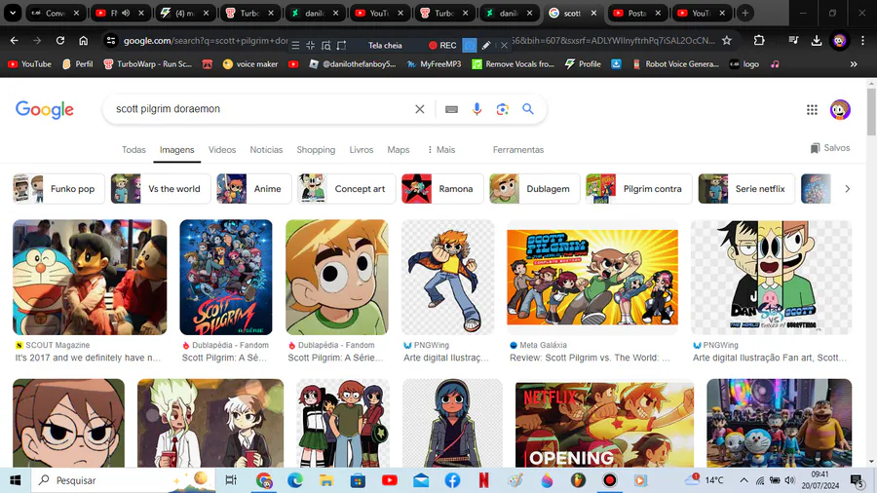Screen dimensions: 877x493
Task: Select the Serie netflix filter chip
Action: pos(746,189)
